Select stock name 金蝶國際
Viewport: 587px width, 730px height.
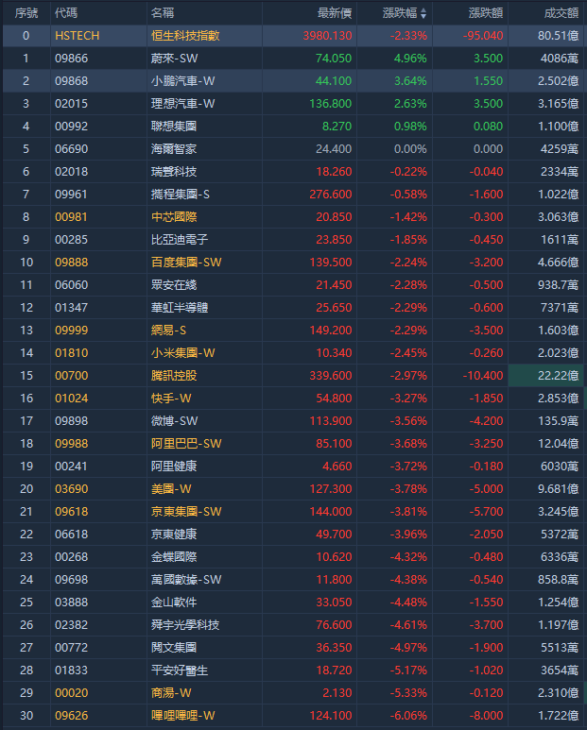coord(174,557)
